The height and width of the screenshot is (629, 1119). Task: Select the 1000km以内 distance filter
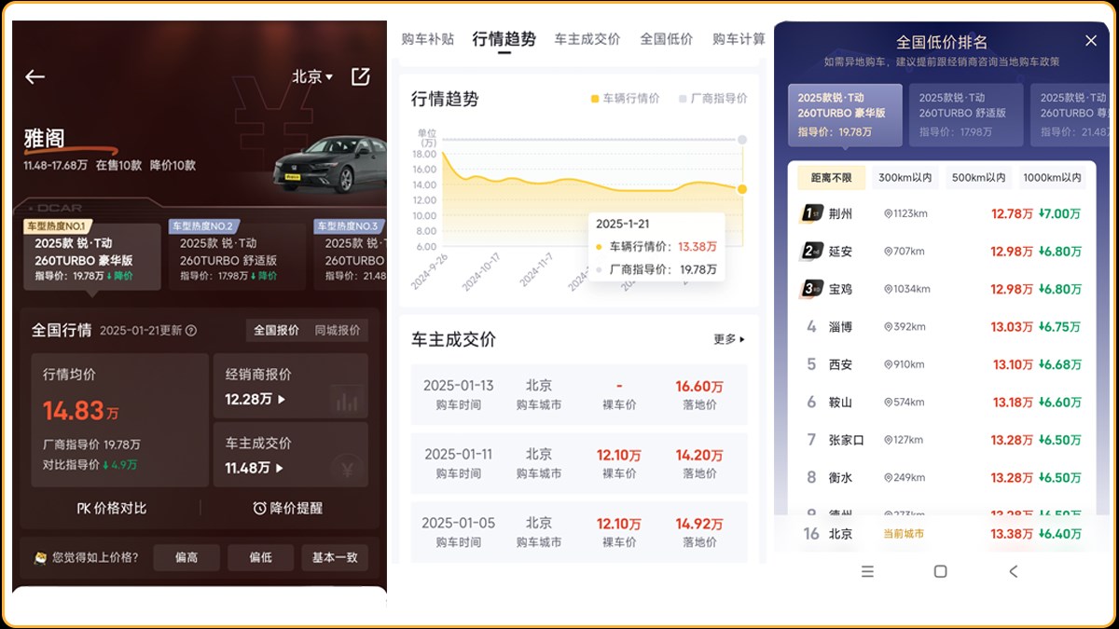click(x=1051, y=178)
